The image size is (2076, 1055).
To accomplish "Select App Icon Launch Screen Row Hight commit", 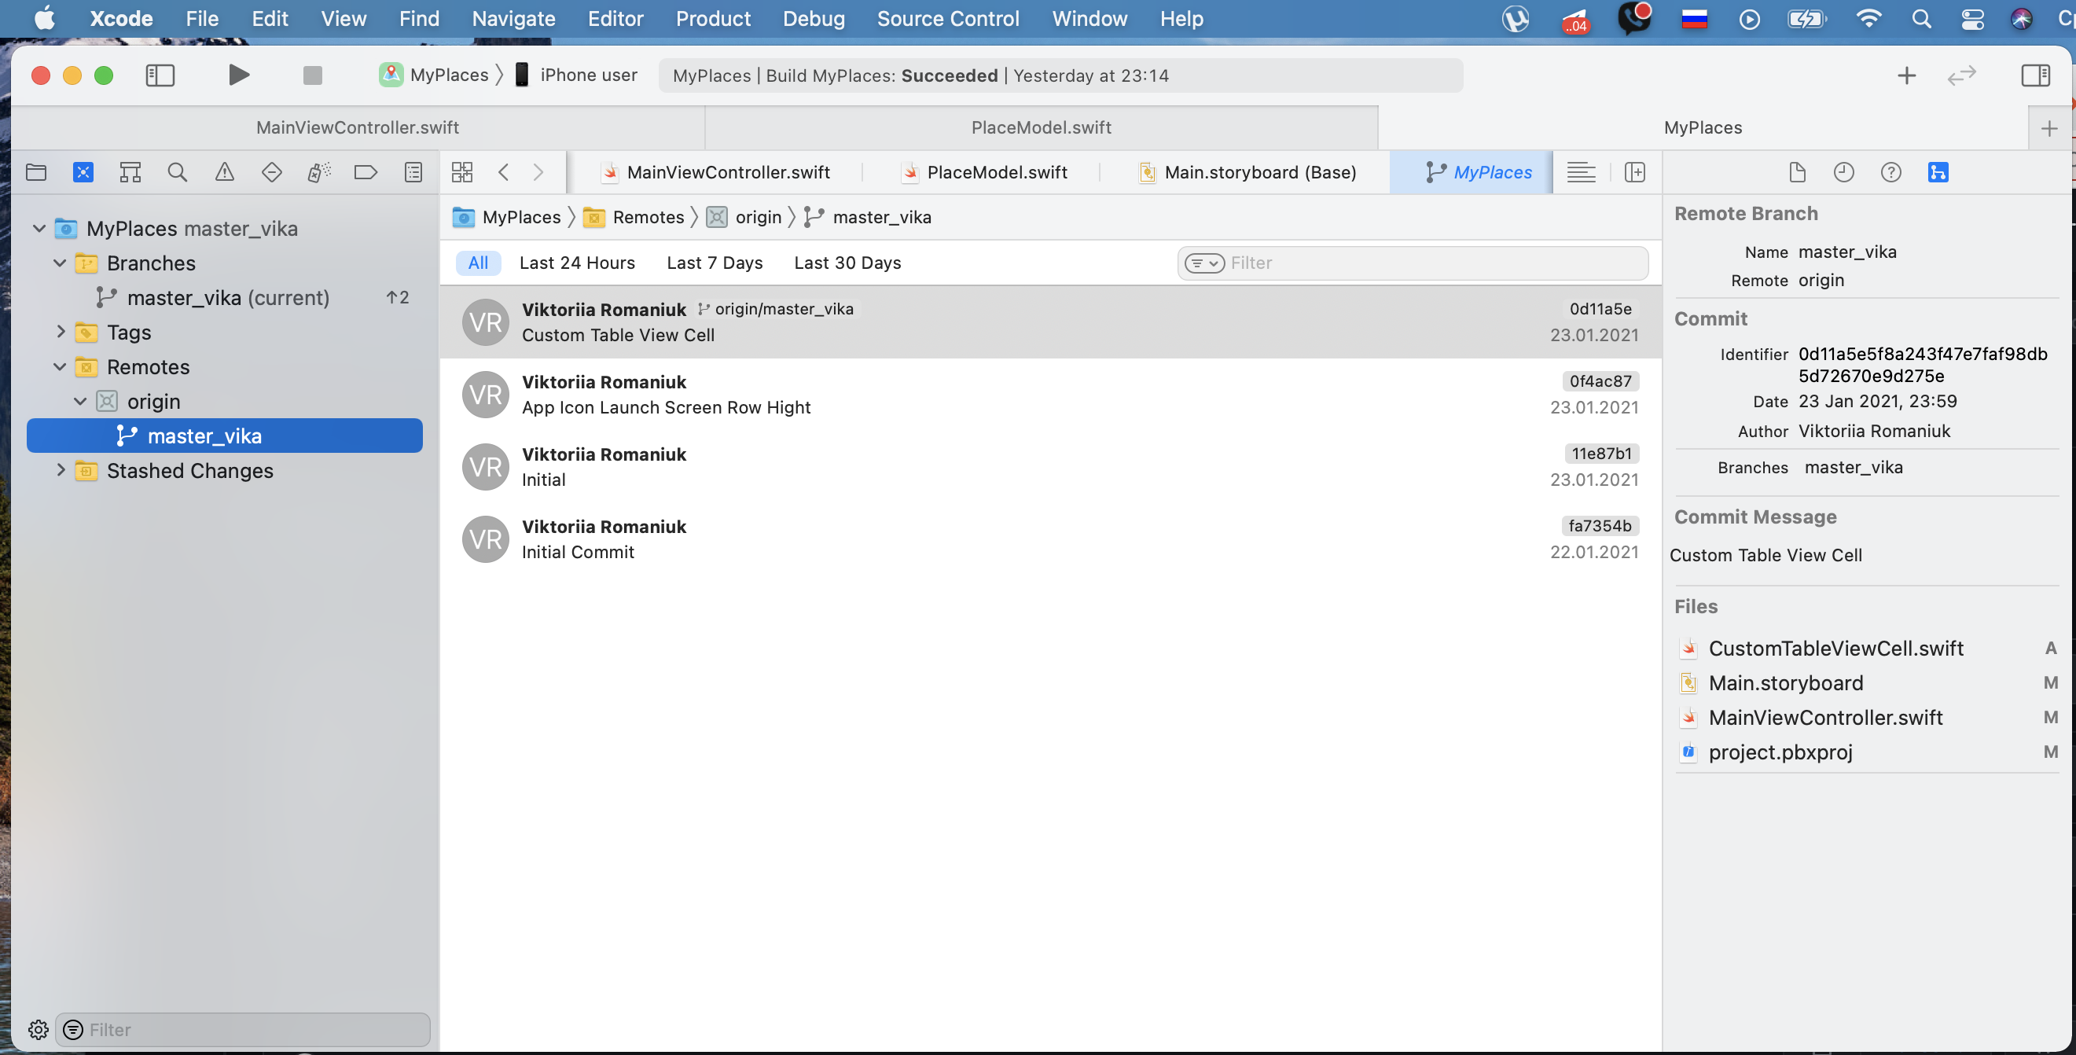I will pyautogui.click(x=1050, y=394).
